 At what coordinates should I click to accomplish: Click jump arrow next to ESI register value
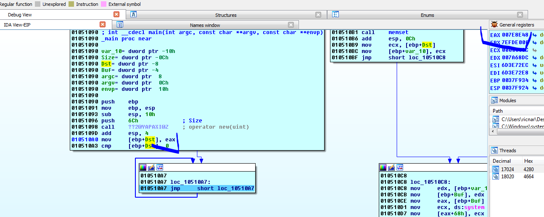pos(535,65)
